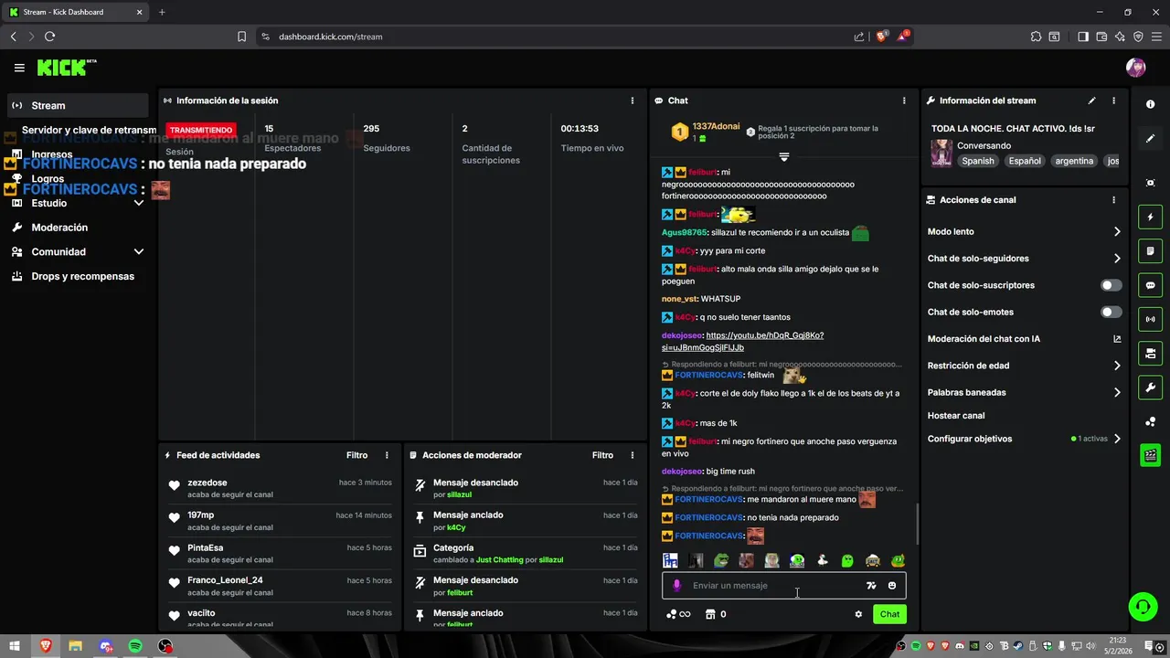This screenshot has height=658, width=1170.
Task: Open chat settings gear icon
Action: point(858,614)
